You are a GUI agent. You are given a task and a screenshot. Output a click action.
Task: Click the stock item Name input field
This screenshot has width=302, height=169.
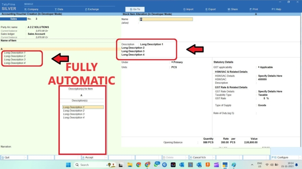[166, 19]
